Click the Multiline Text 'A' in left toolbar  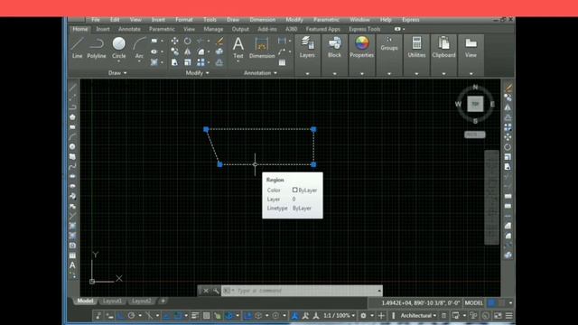pos(72,265)
